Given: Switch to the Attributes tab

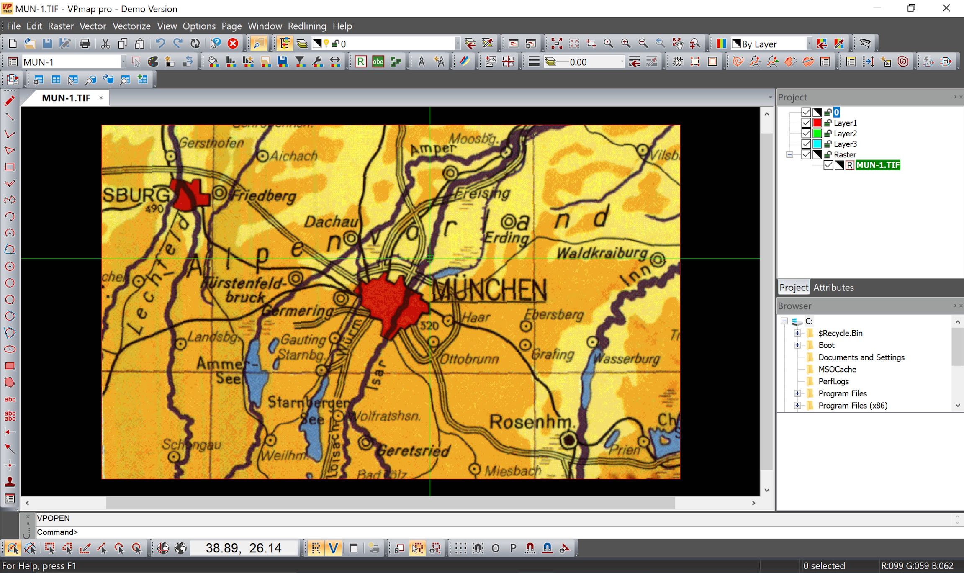Looking at the screenshot, I should [833, 288].
